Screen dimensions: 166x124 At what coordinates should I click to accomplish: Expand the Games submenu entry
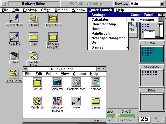tap(108, 47)
